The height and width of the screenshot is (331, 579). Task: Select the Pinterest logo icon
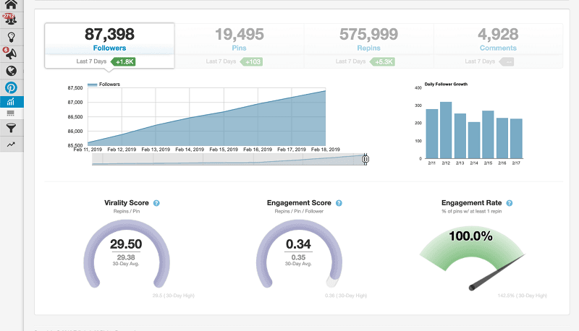(11, 87)
